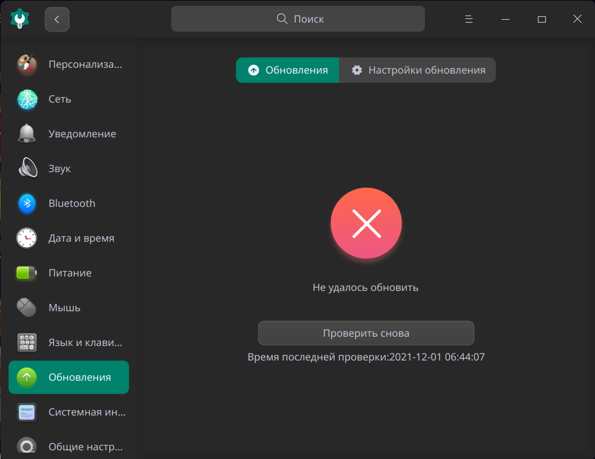Open the Bluetooth settings icon

(x=26, y=203)
